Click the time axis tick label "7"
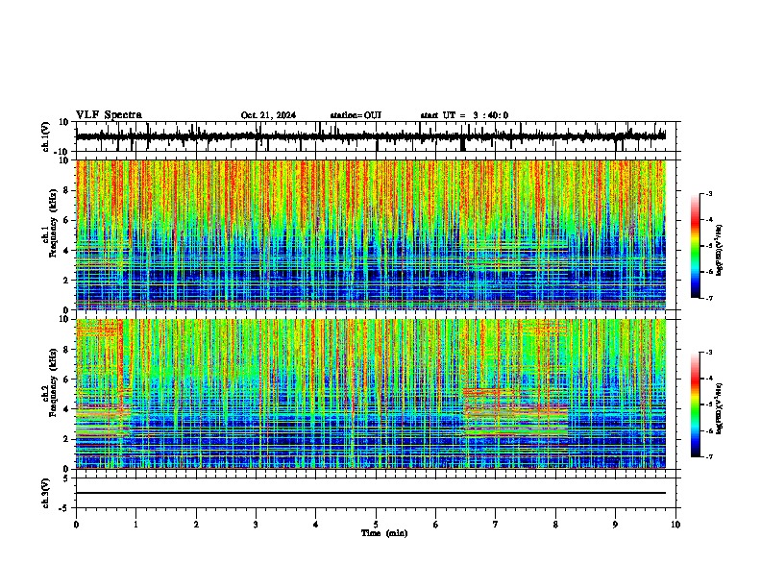Image resolution: width=761 pixels, height=588 pixels. coord(496,525)
